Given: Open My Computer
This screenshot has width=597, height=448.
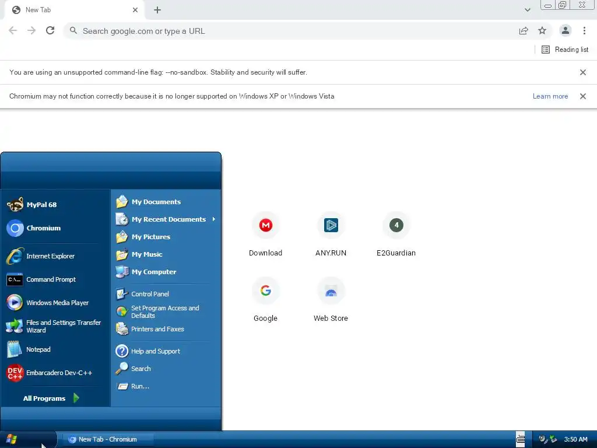Looking at the screenshot, I should [166, 272].
